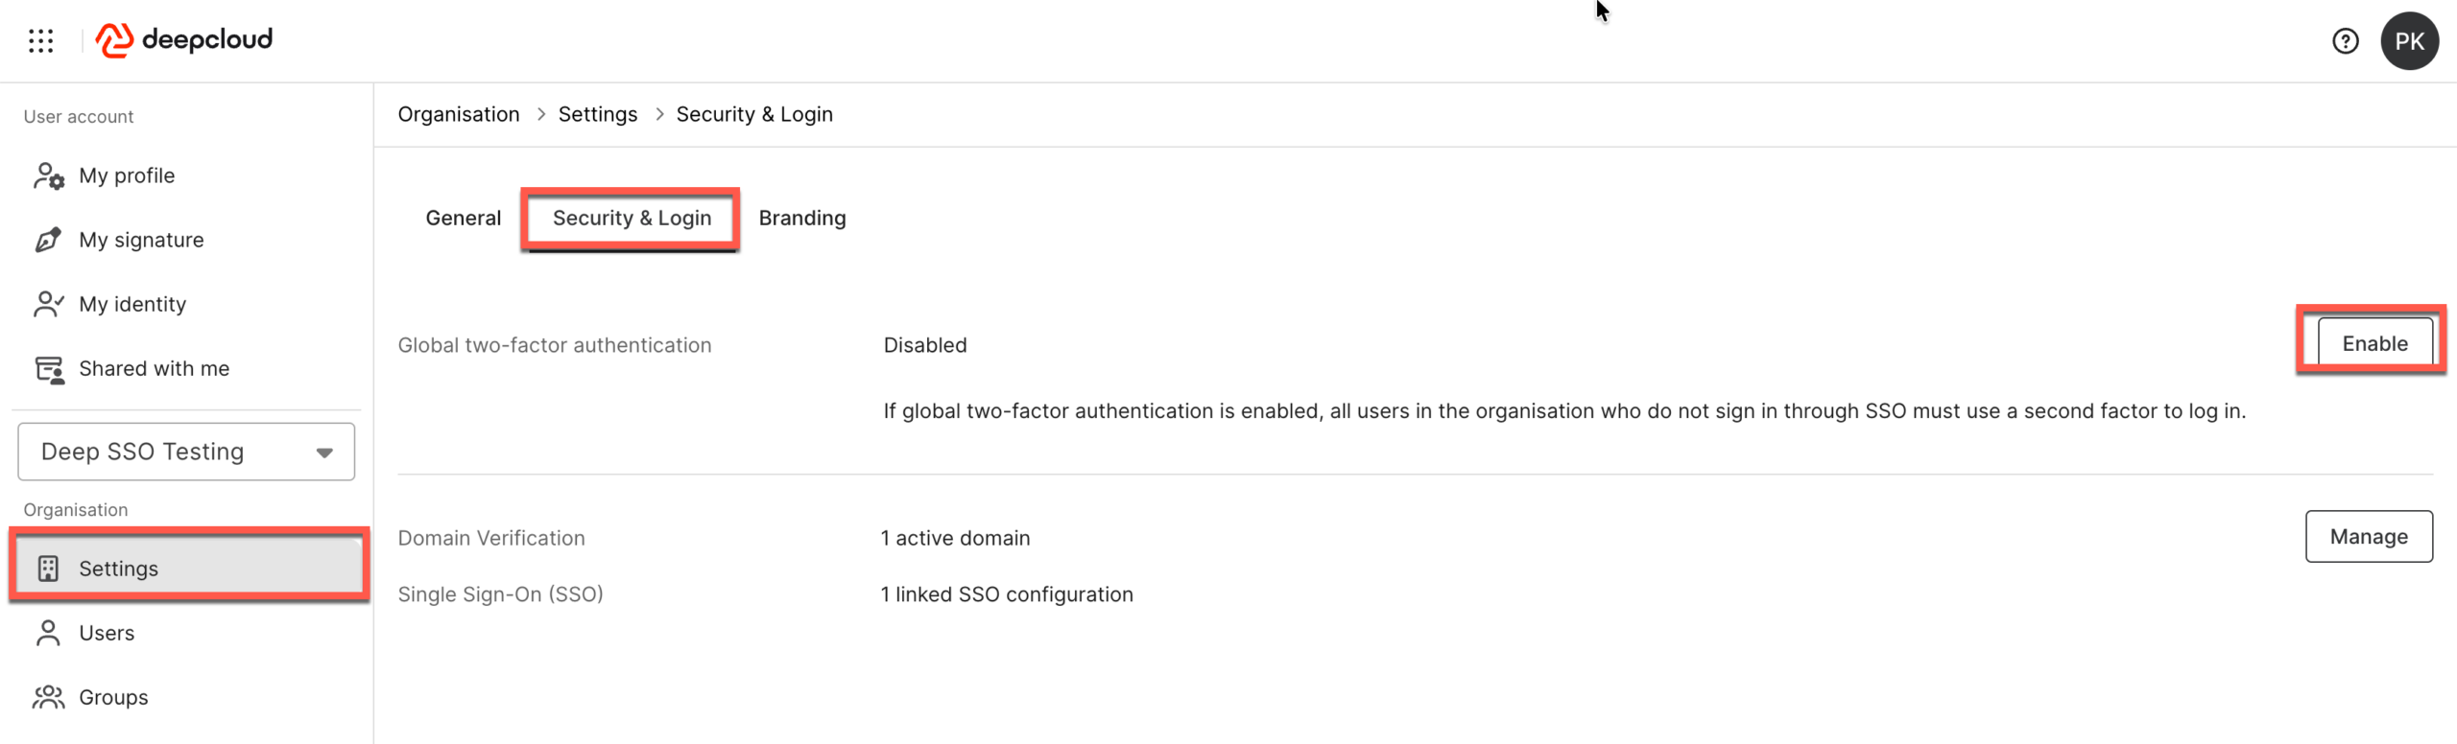The height and width of the screenshot is (744, 2457).
Task: Open the app launcher grid icon
Action: click(40, 40)
